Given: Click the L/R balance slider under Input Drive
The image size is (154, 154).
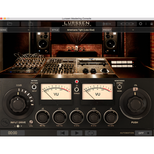Looking at the screenshot, I should [x=18, y=126].
